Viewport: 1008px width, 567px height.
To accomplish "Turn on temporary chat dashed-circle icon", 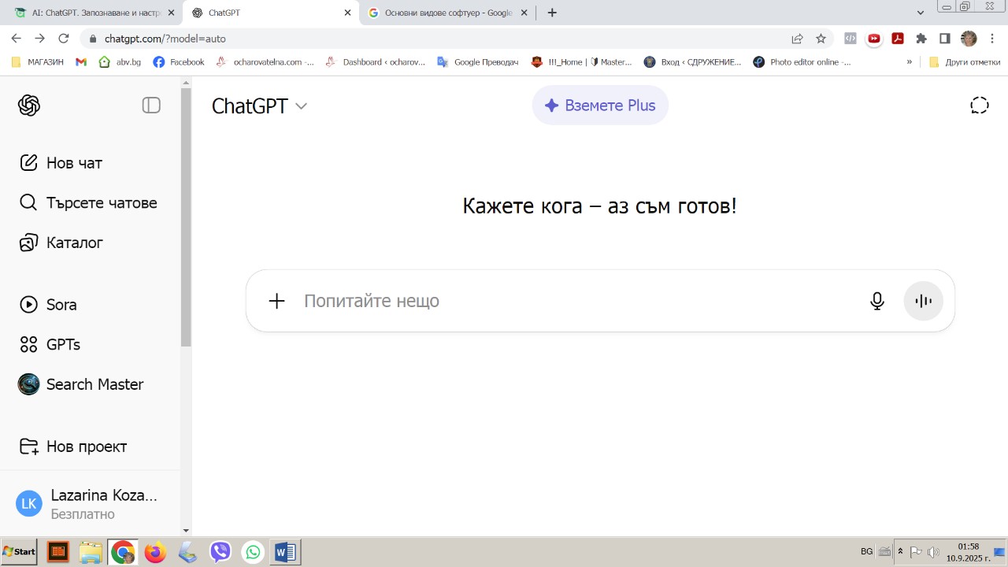I will tap(979, 106).
